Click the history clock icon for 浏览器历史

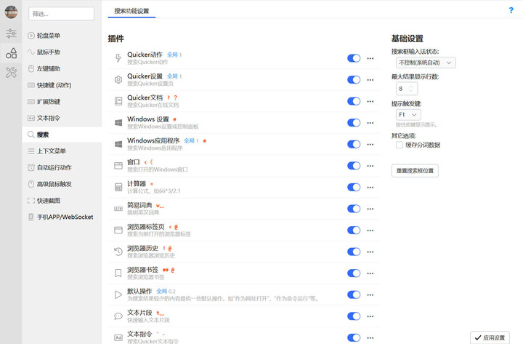pos(118,252)
